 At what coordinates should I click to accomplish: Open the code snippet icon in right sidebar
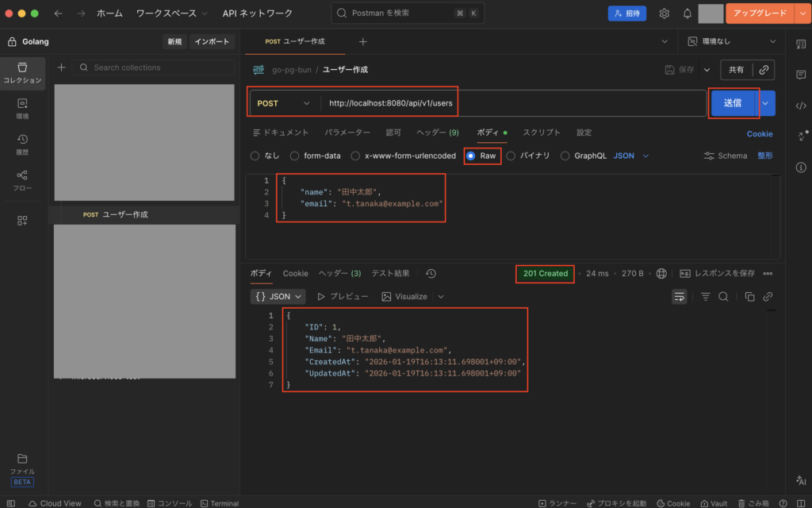(800, 106)
